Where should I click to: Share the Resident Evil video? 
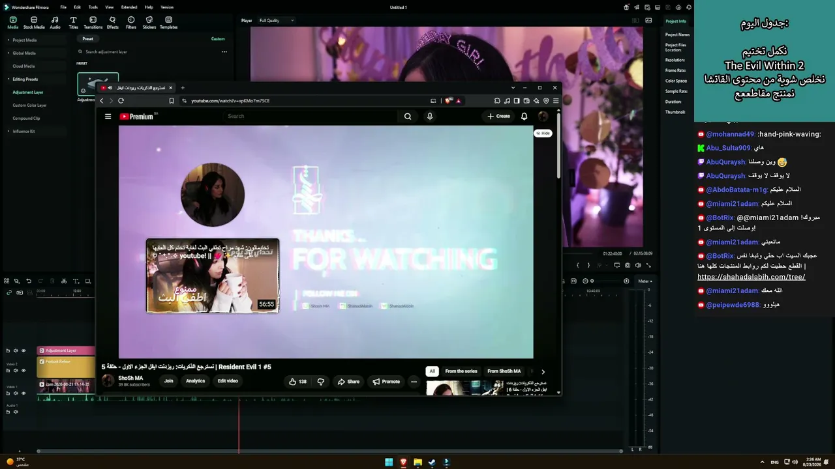[x=348, y=382]
